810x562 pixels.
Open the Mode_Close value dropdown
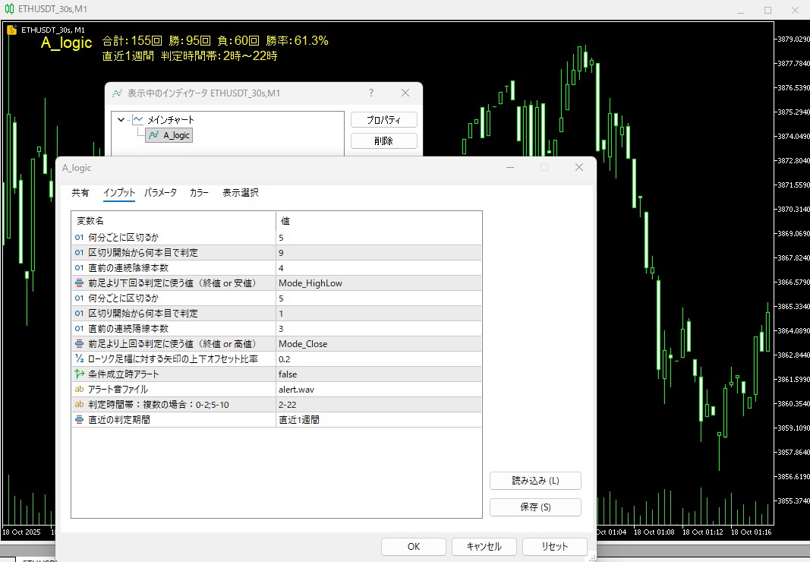pos(379,344)
